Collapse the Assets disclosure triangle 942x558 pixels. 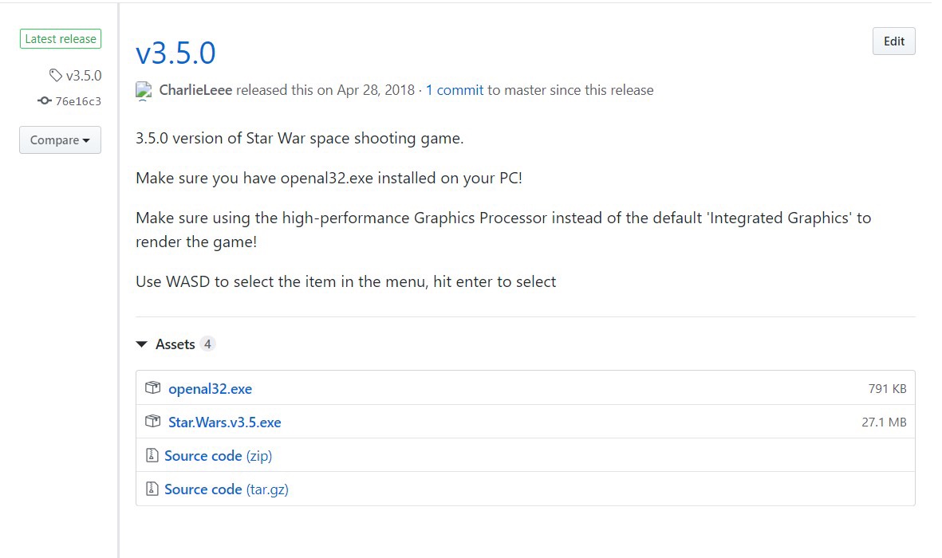142,344
